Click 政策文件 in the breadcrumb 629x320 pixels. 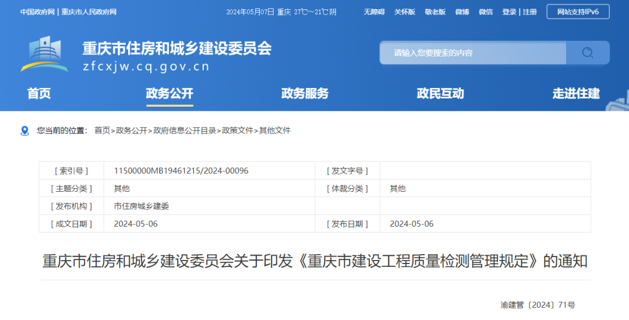tap(238, 131)
